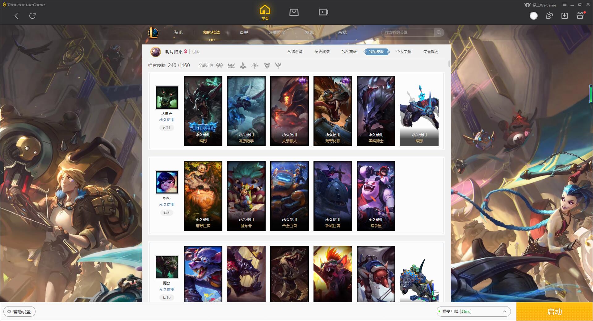This screenshot has height=321, width=593.
Task: Open the 我的英雄 sub-tab
Action: click(x=349, y=52)
